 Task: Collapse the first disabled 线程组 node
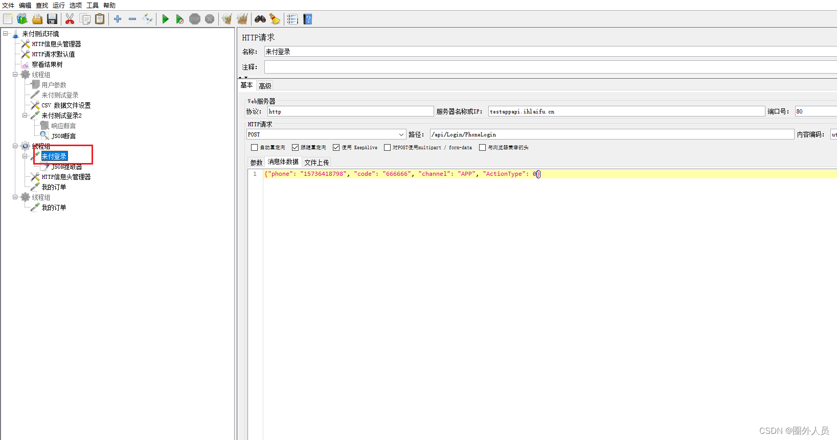[15, 75]
